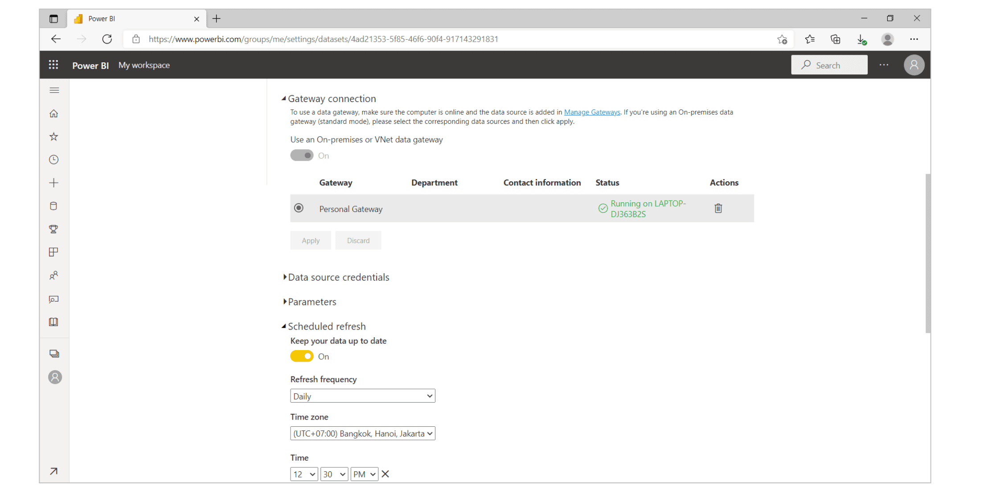Open the Manage Gateways link
Viewport: 992px width, 490px height.
pos(592,112)
